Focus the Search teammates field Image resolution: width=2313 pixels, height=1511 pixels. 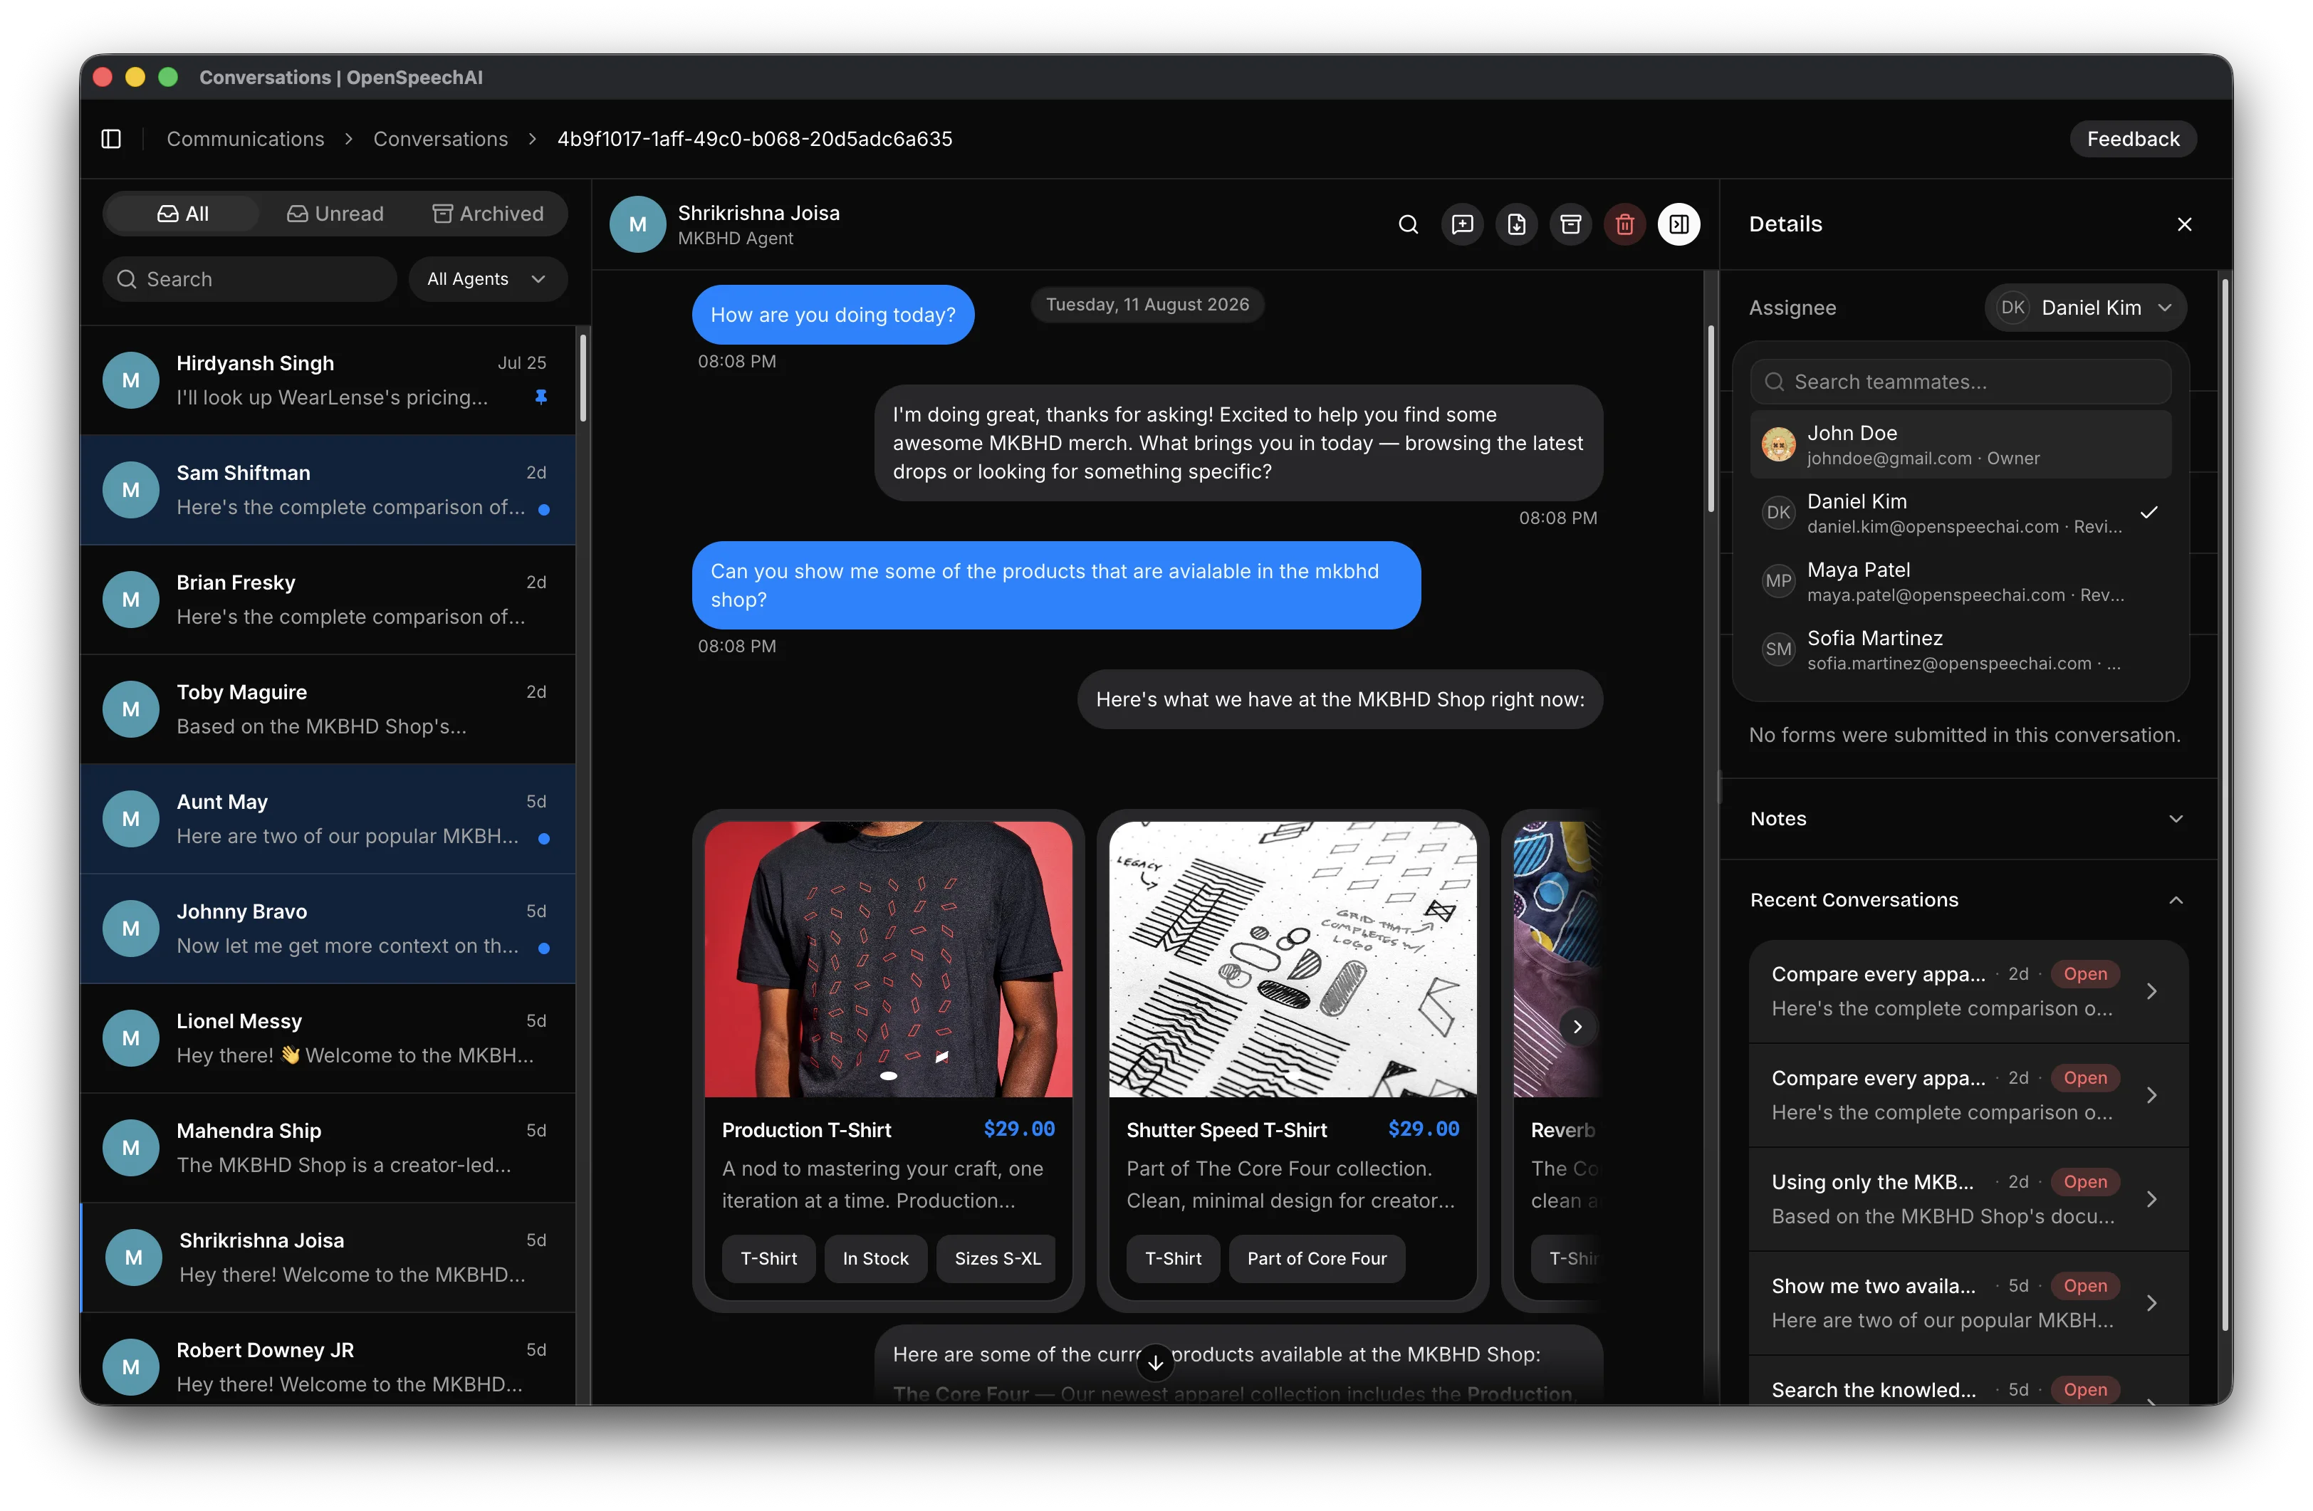[1960, 382]
